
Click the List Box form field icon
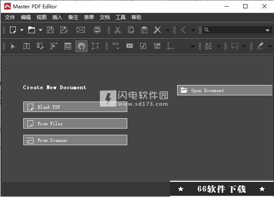pos(157,46)
